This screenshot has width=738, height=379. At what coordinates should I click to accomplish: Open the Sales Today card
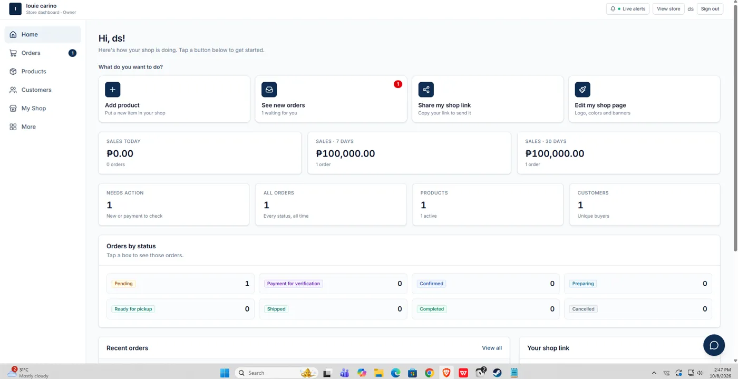point(200,153)
